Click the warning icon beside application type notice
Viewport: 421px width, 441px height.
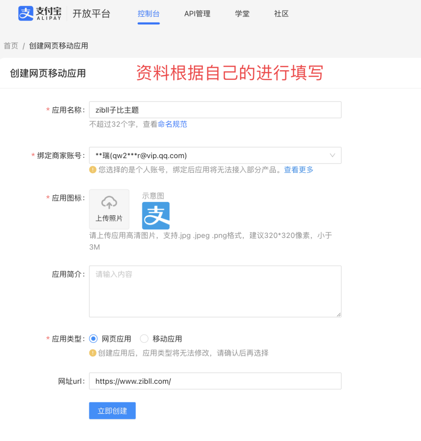(x=93, y=353)
